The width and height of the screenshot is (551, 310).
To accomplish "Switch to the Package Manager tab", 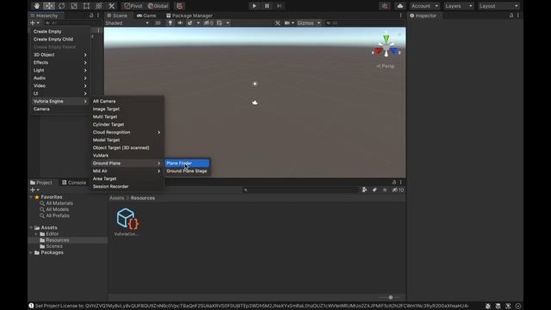I will click(189, 15).
